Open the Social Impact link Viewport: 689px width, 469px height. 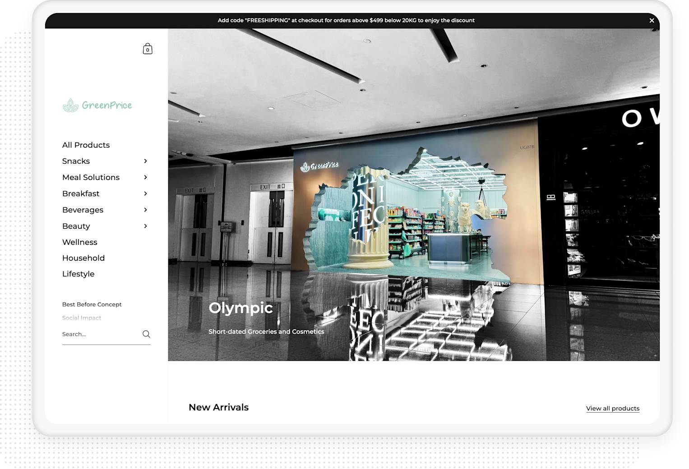82,318
